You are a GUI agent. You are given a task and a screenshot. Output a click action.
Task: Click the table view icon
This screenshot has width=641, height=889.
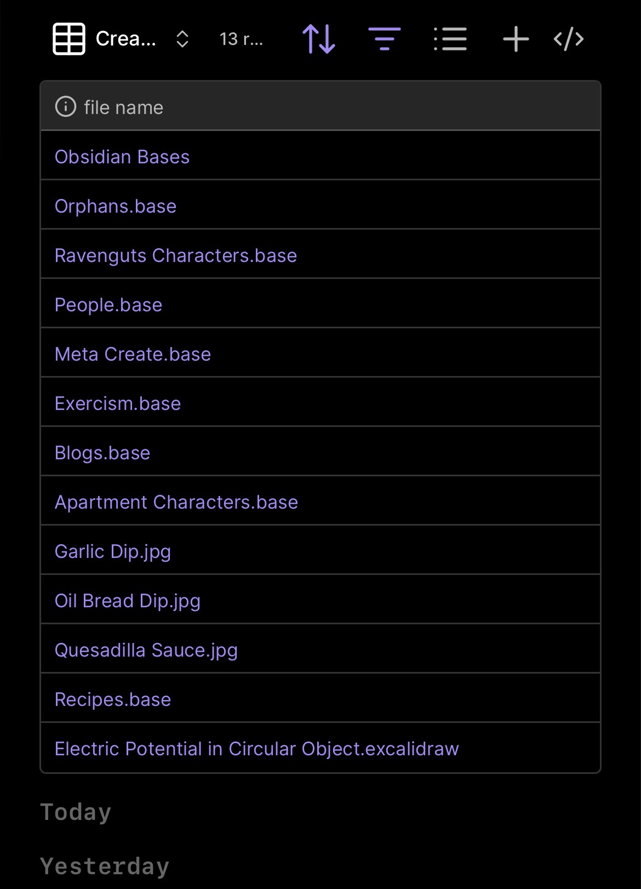tap(69, 39)
